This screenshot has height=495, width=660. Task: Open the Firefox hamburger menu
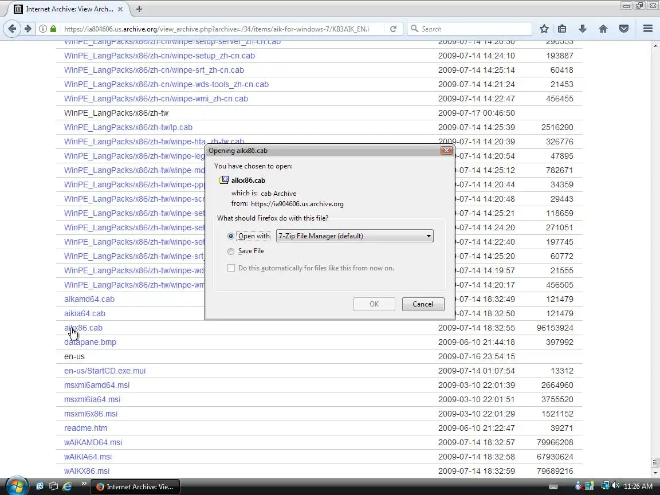(x=648, y=29)
